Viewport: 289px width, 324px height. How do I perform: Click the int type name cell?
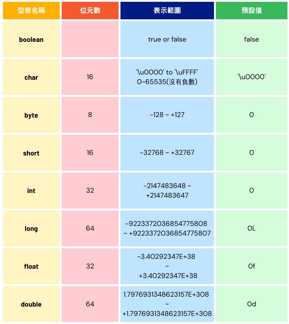pyautogui.click(x=31, y=191)
